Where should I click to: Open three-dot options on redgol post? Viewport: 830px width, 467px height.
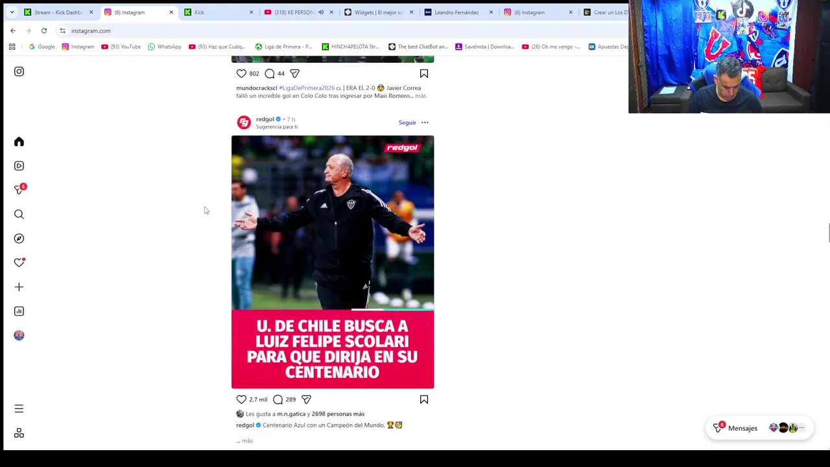tap(425, 123)
